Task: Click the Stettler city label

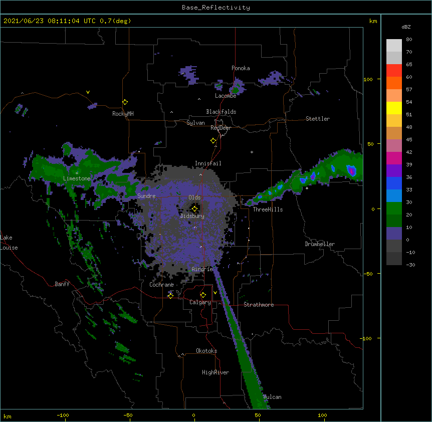Action: 318,119
